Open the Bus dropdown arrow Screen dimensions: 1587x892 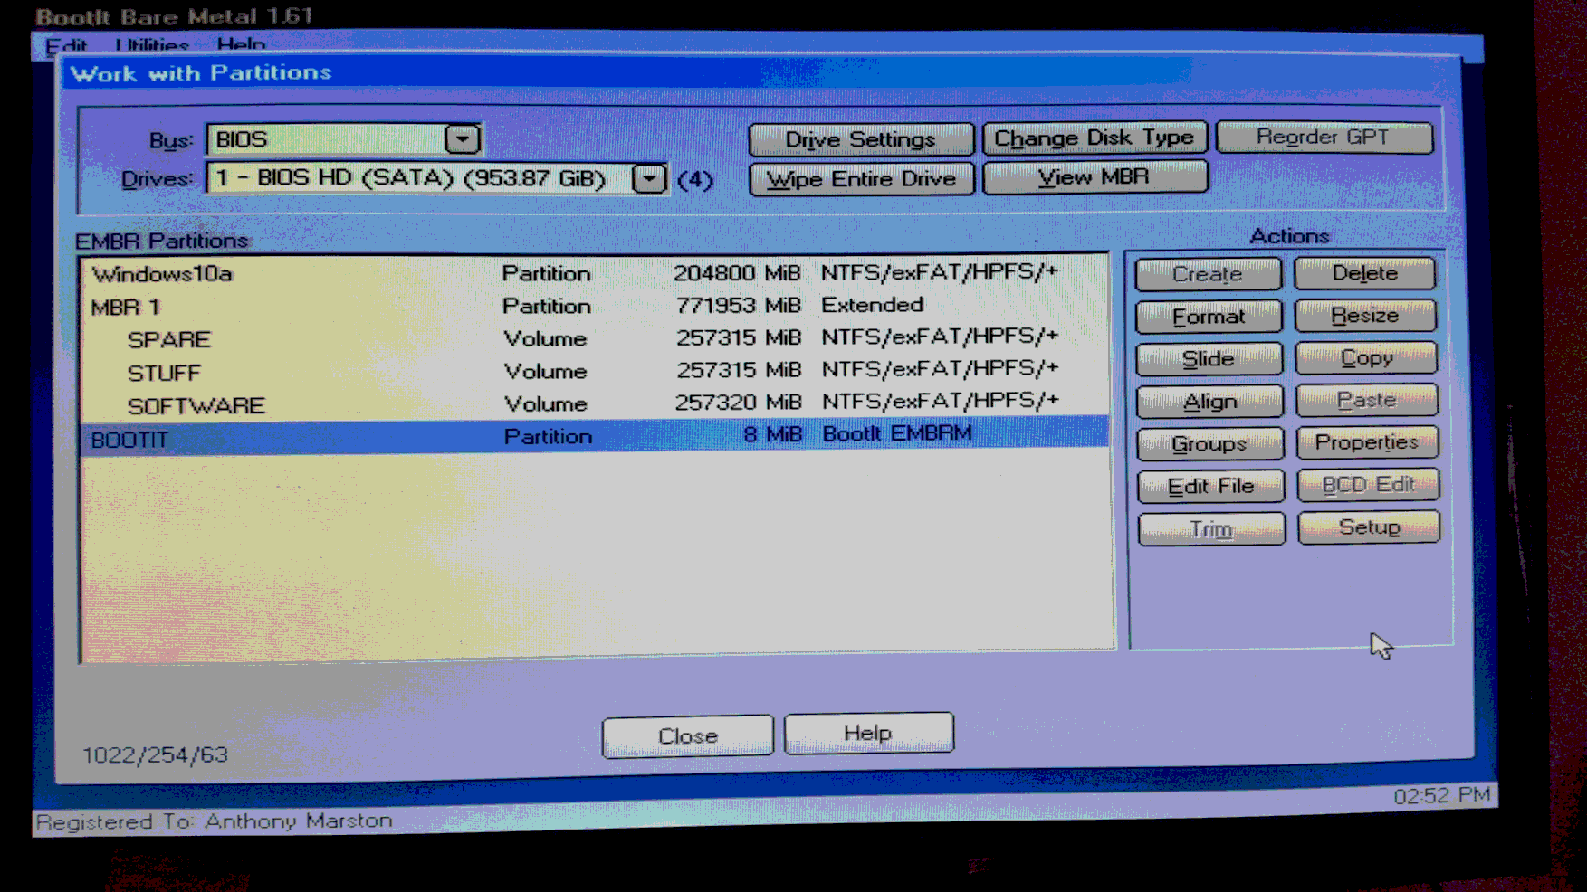coord(463,139)
